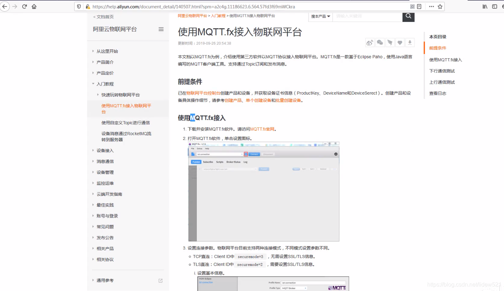504x291 pixels.
Task: Expand the 设备管理 section
Action: 105,172
